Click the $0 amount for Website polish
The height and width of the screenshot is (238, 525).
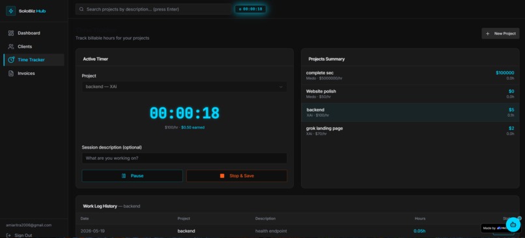click(511, 91)
